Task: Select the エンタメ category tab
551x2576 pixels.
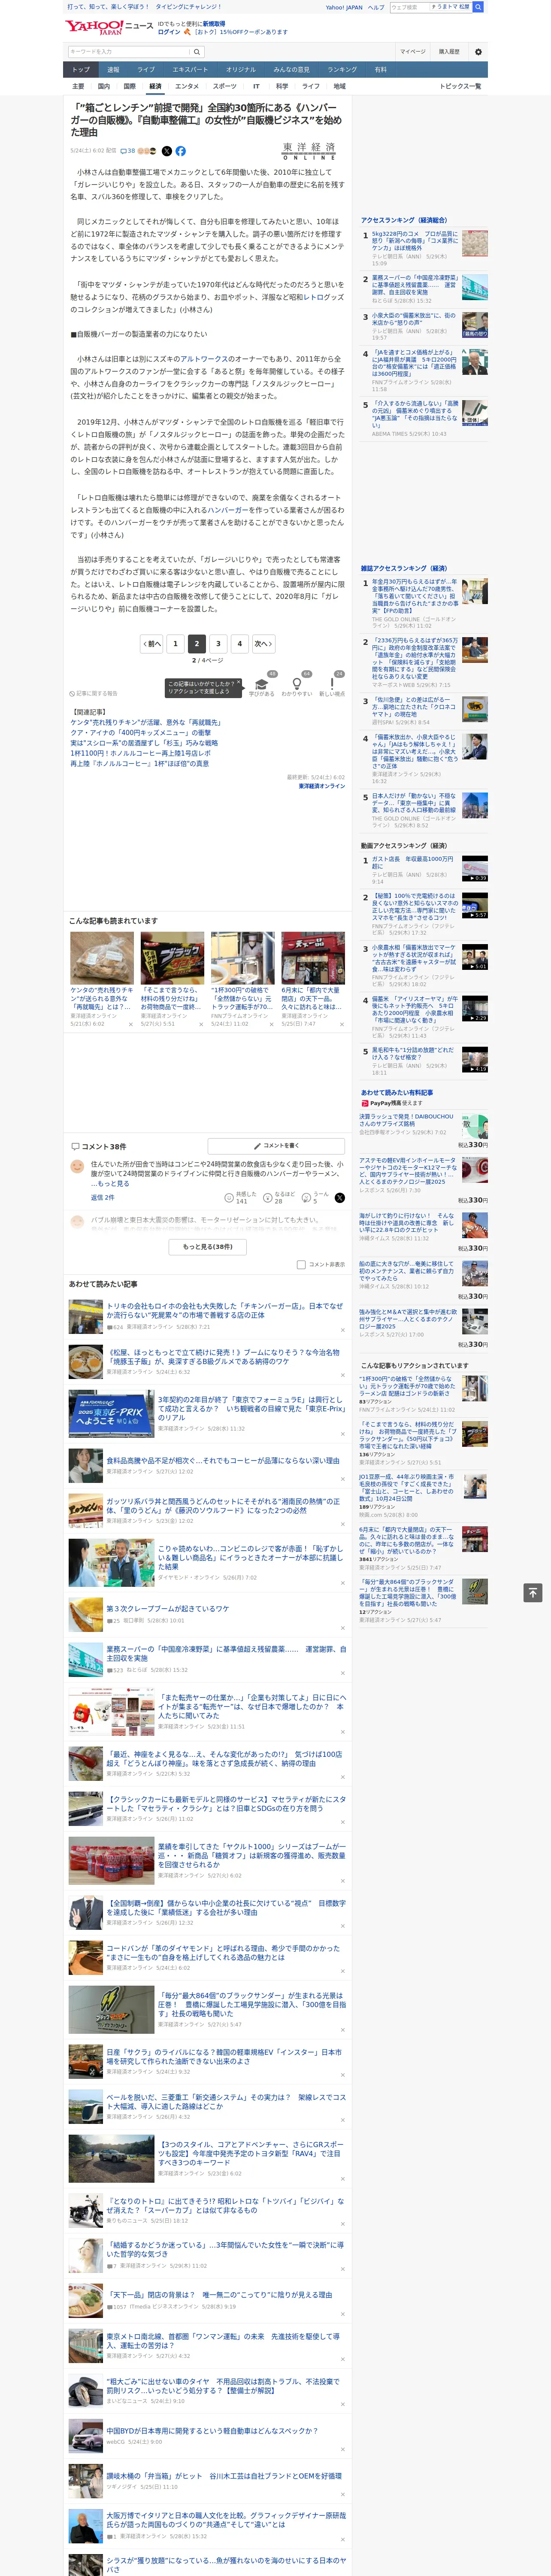Action: pos(187,86)
